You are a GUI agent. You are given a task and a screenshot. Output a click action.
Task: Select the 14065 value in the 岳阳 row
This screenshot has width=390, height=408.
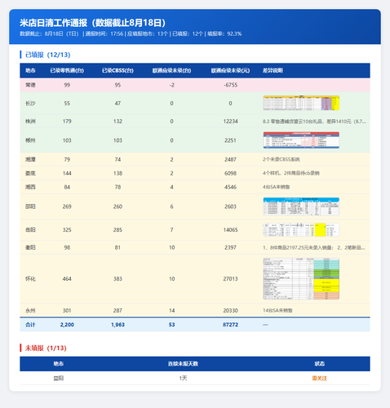coord(230,230)
